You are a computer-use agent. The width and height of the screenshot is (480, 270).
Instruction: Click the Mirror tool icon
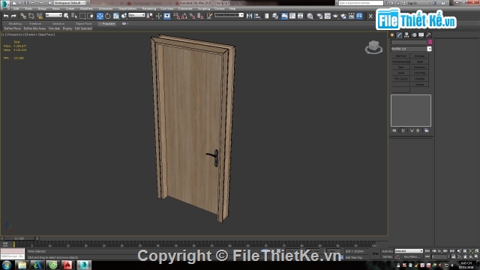tap(250, 16)
